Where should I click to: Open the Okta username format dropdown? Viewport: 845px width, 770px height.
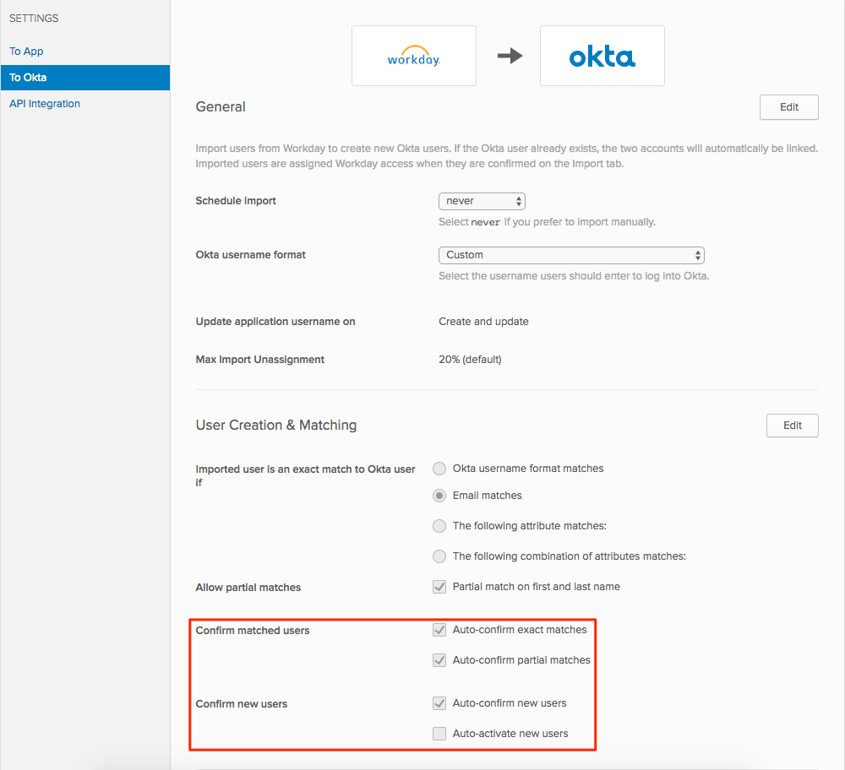pos(571,255)
